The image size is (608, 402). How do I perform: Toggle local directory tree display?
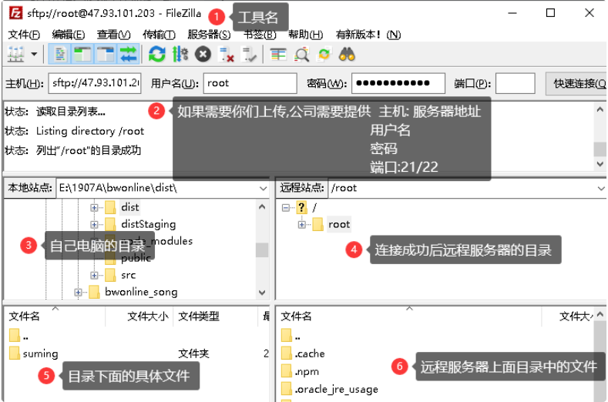[82, 55]
